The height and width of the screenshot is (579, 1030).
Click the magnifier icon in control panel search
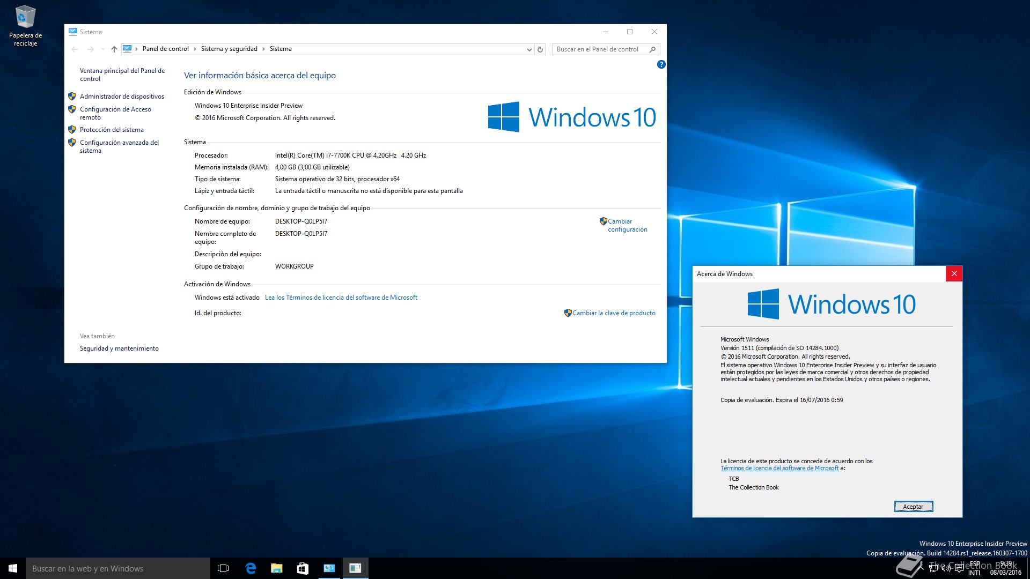point(652,49)
